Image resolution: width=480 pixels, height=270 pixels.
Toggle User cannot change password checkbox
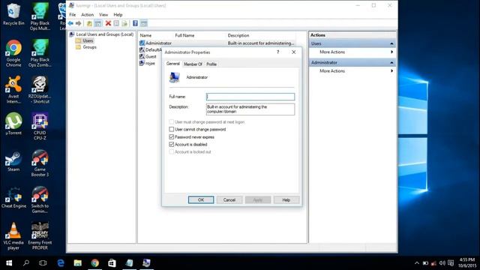172,129
